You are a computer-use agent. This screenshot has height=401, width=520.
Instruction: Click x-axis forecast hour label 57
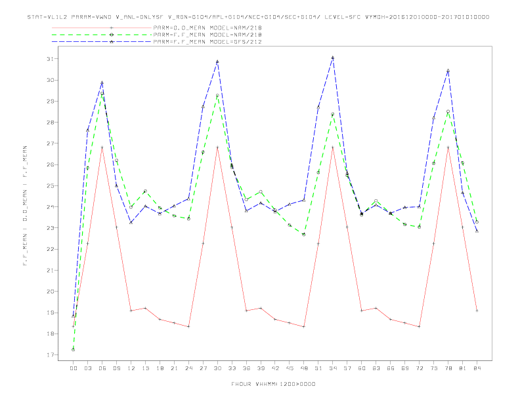pos(347,368)
